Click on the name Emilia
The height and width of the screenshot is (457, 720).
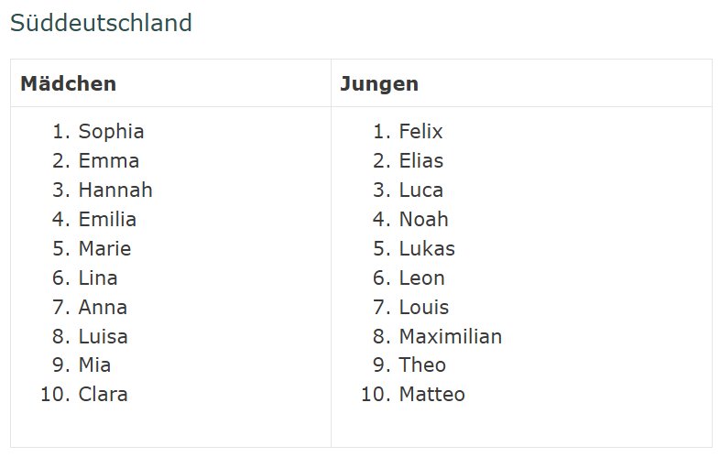click(x=107, y=220)
